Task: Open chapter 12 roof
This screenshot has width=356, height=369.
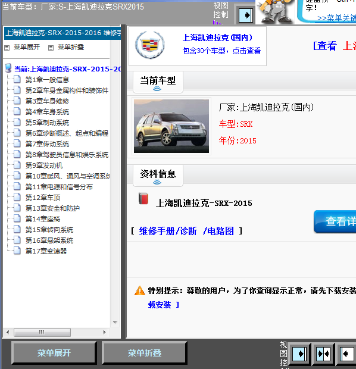Action: 43,198
